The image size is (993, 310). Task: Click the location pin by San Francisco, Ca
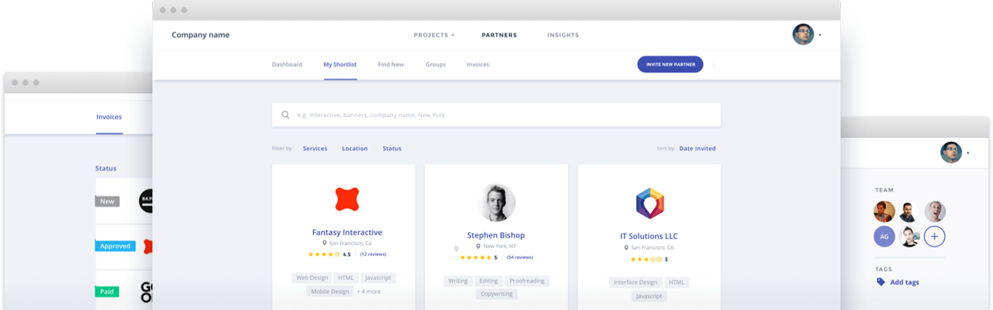[x=324, y=243]
